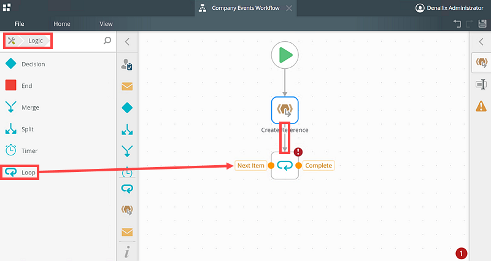Click the redo arrow icon

[469, 23]
